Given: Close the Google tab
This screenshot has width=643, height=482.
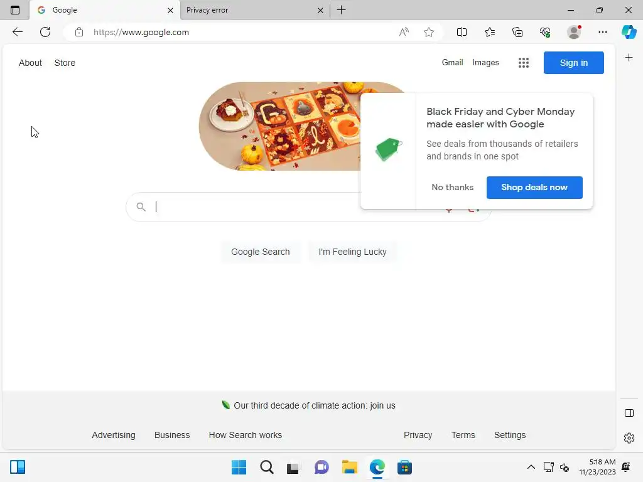Looking at the screenshot, I should (x=170, y=10).
